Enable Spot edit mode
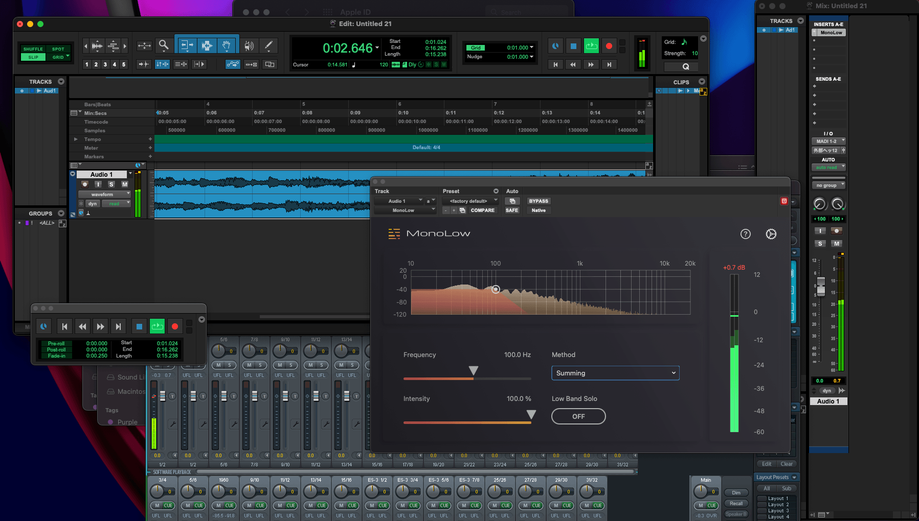The height and width of the screenshot is (521, 919). coord(58,49)
